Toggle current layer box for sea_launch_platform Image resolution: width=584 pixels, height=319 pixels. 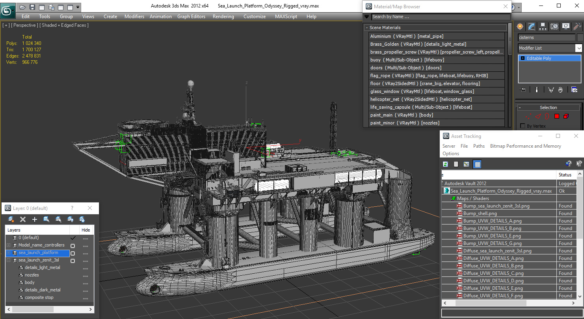click(x=73, y=253)
